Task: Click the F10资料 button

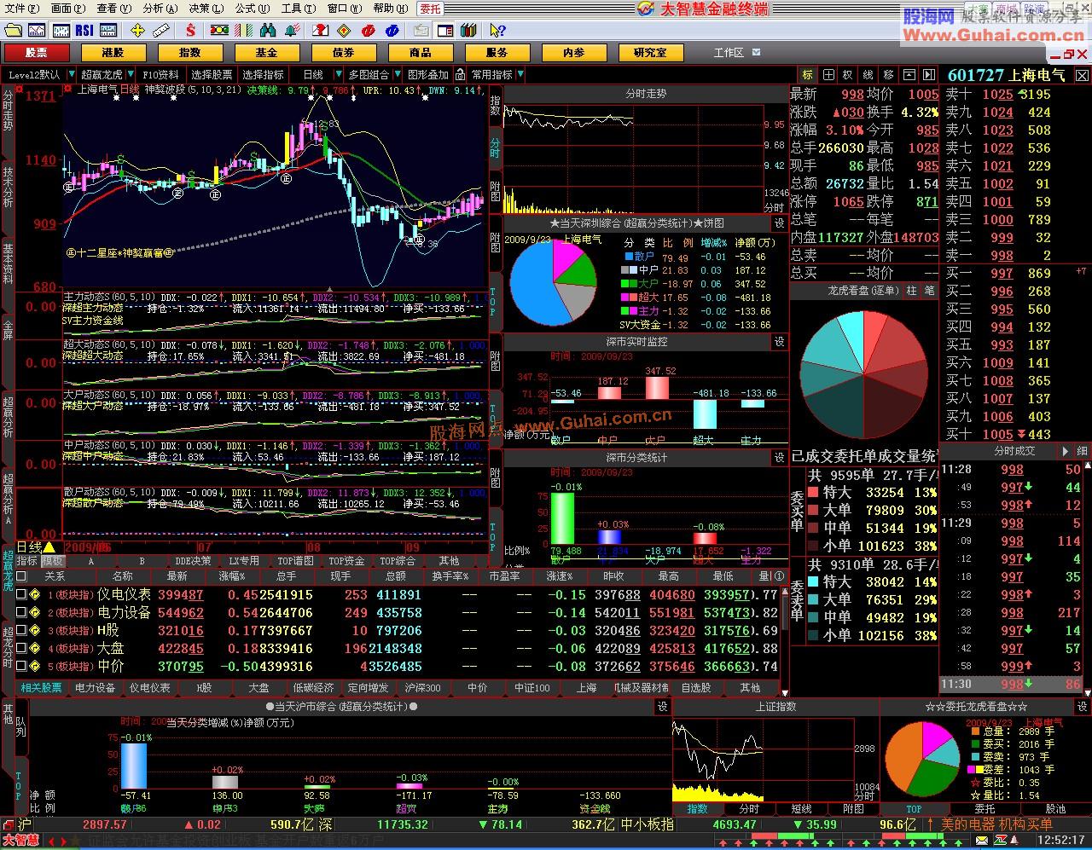Action: [161, 75]
